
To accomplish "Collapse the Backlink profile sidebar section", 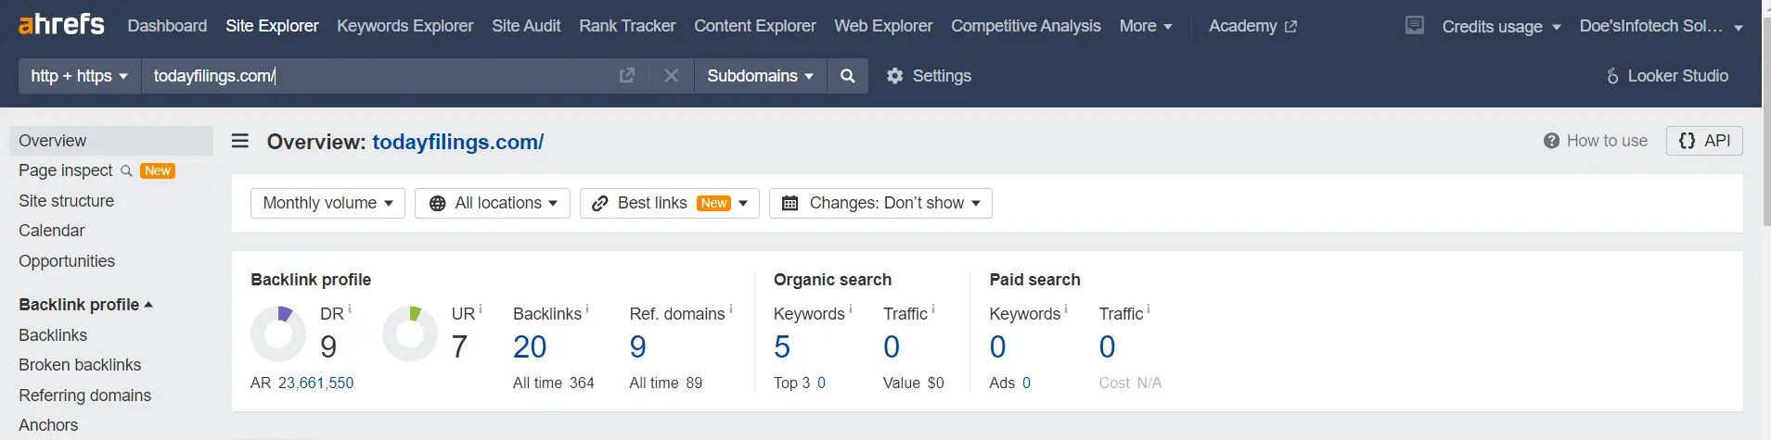I will [85, 305].
